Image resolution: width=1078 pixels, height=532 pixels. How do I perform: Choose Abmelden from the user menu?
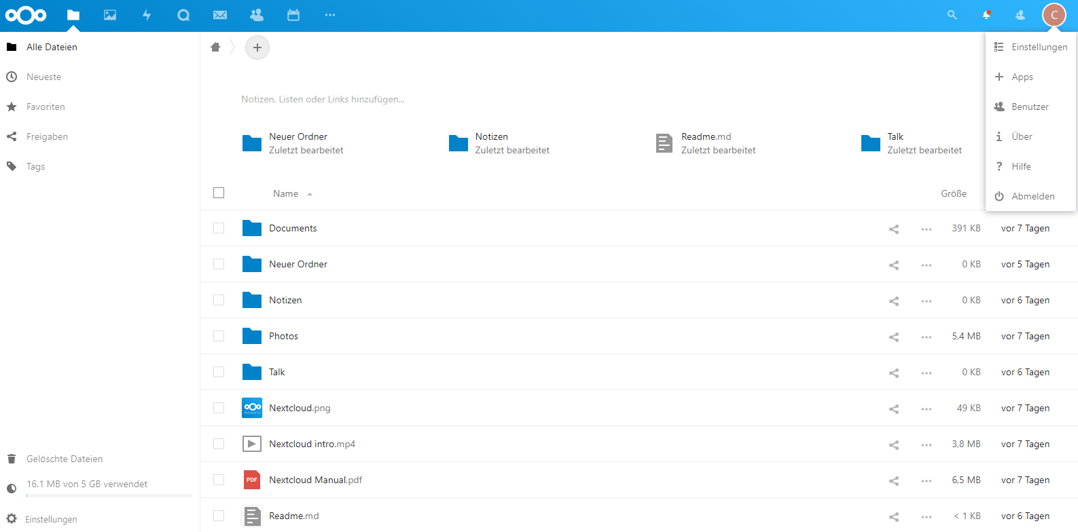coord(1032,196)
